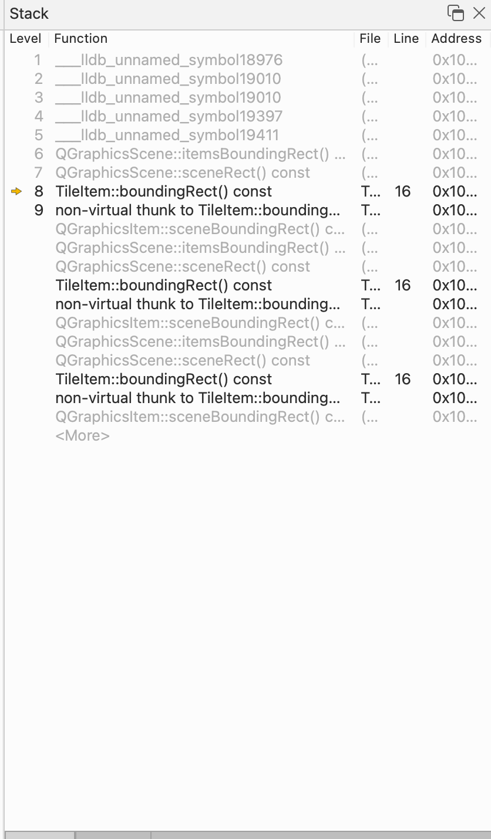Click the Stack panel title
Image resolution: width=491 pixels, height=839 pixels.
[29, 13]
